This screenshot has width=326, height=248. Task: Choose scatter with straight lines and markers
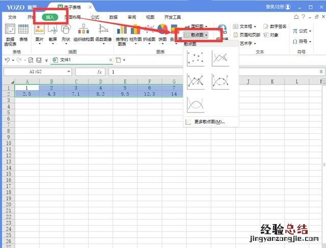(196, 81)
